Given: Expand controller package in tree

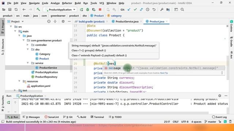Looking at the screenshot, I should 28,45.
